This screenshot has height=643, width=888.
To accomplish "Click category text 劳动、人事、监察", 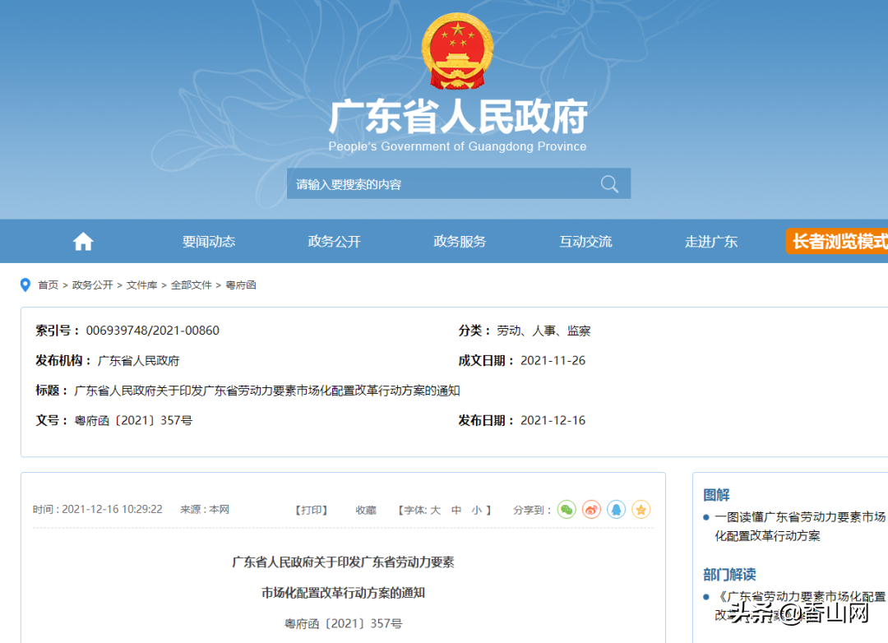I will tap(543, 331).
